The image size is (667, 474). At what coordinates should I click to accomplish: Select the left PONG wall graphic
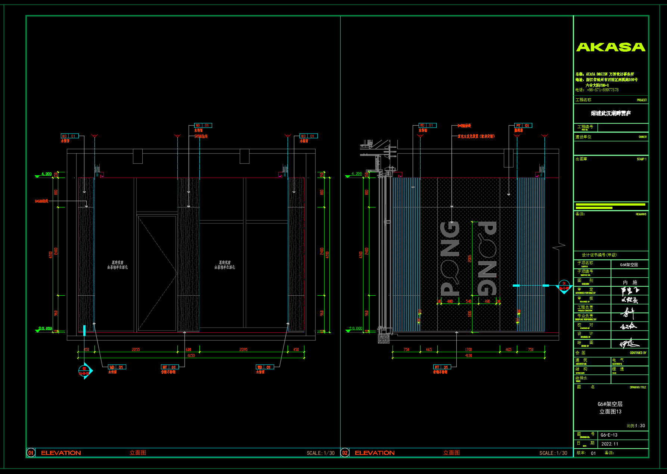click(x=450, y=258)
